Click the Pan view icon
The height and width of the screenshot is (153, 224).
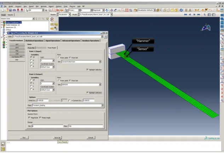[111, 10]
